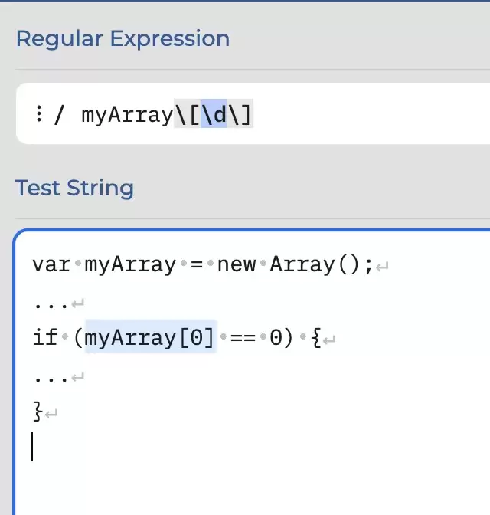The height and width of the screenshot is (515, 490).
Task: Click the if keyword in test string
Action: (45, 336)
